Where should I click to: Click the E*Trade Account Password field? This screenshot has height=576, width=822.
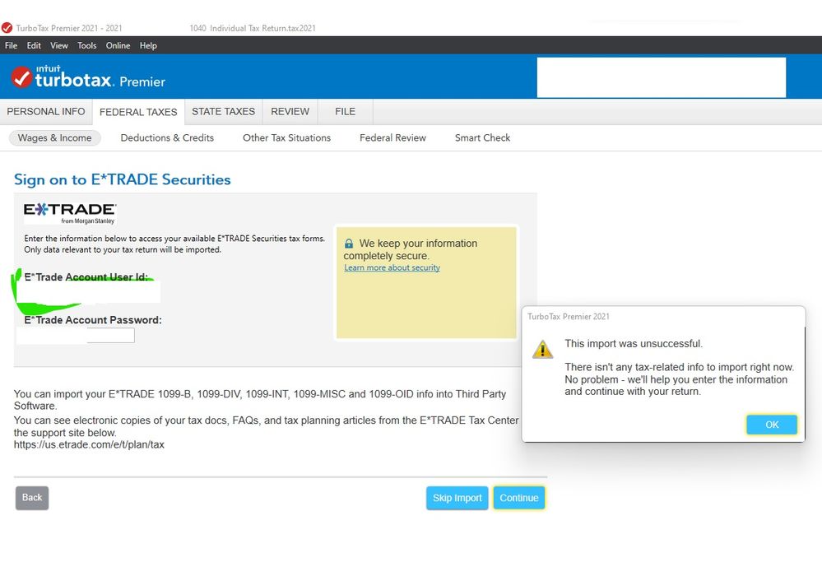[x=76, y=336]
